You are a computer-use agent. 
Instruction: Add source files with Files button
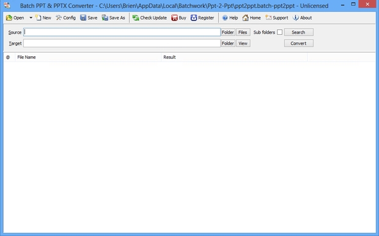[x=243, y=32]
